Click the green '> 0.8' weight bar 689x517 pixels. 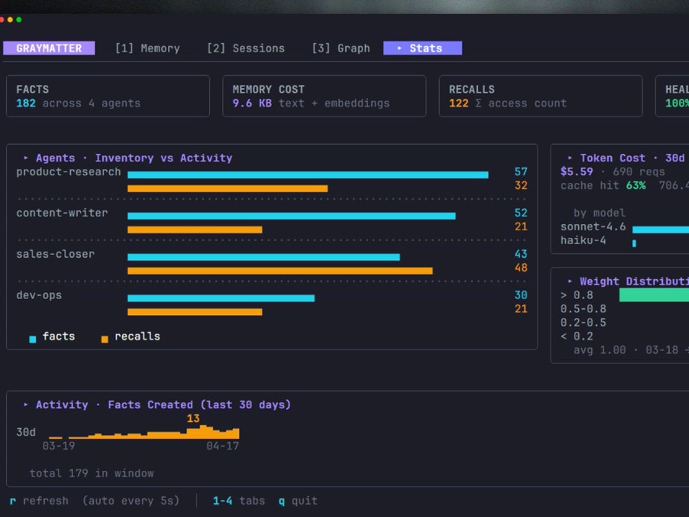654,295
